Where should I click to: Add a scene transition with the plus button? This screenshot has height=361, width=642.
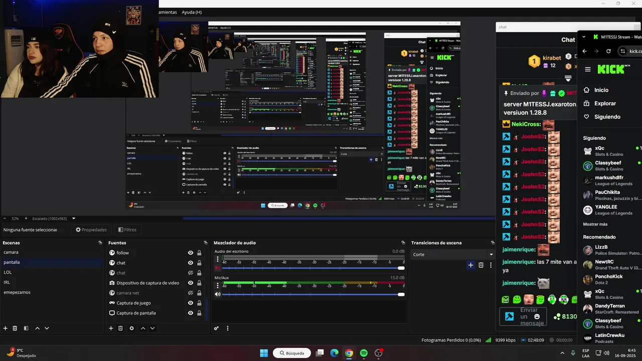pyautogui.click(x=470, y=265)
